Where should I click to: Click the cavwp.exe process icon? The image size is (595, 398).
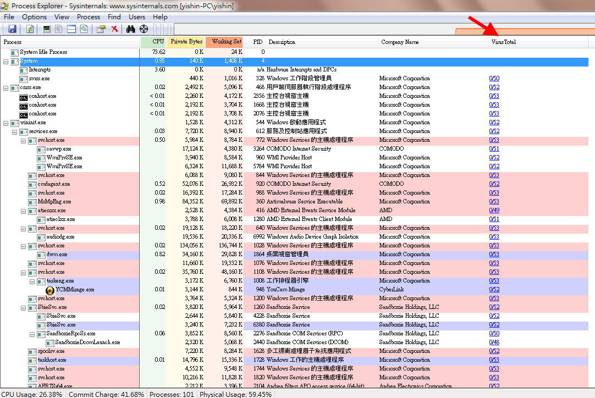click(41, 150)
